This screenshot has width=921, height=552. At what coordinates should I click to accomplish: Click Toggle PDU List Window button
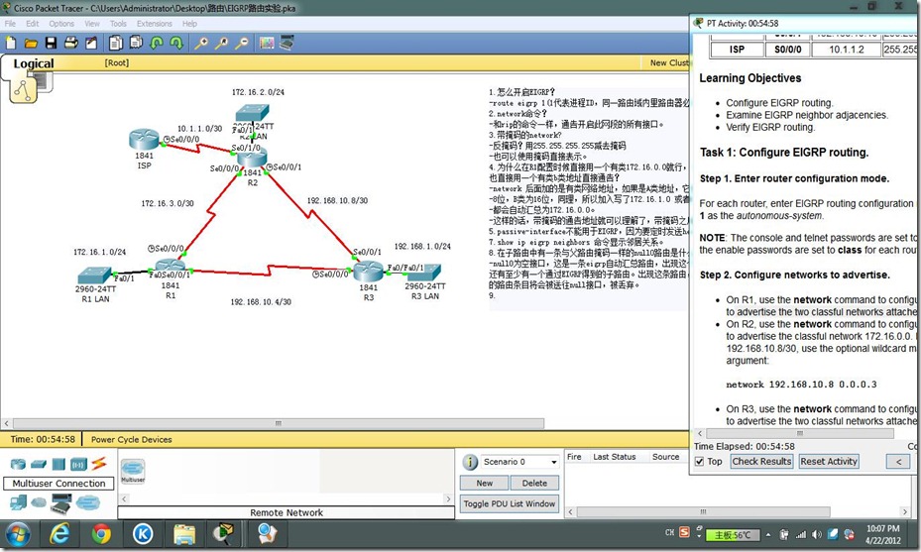pos(510,503)
